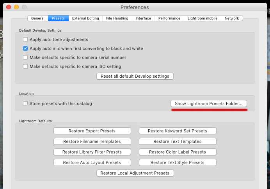Viewport: 270px width, 189px height.
Task: Toggle Make defaults specific to camera serial number
Action: [25, 57]
